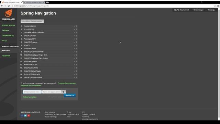This screenshot has height=124, width=220.
Task: Click the blue Добавить button
Action: (69, 95)
